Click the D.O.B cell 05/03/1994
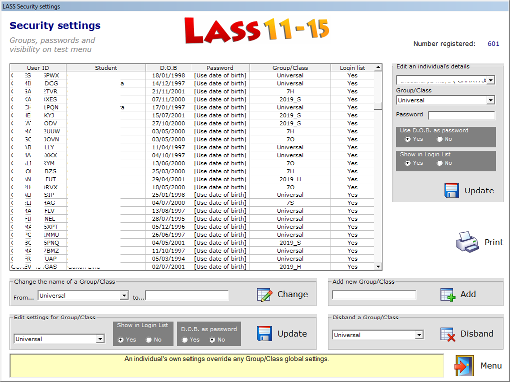 click(x=168, y=259)
